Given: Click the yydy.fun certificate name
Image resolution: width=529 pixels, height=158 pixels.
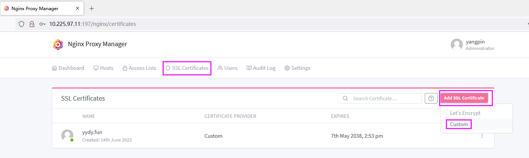Looking at the screenshot, I should pos(92,132).
